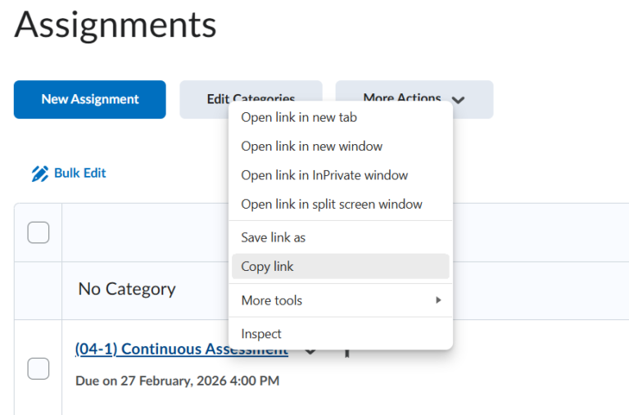The height and width of the screenshot is (415, 629).
Task: Open the (04-1) Continuous Assessment link
Action: [x=147, y=350]
